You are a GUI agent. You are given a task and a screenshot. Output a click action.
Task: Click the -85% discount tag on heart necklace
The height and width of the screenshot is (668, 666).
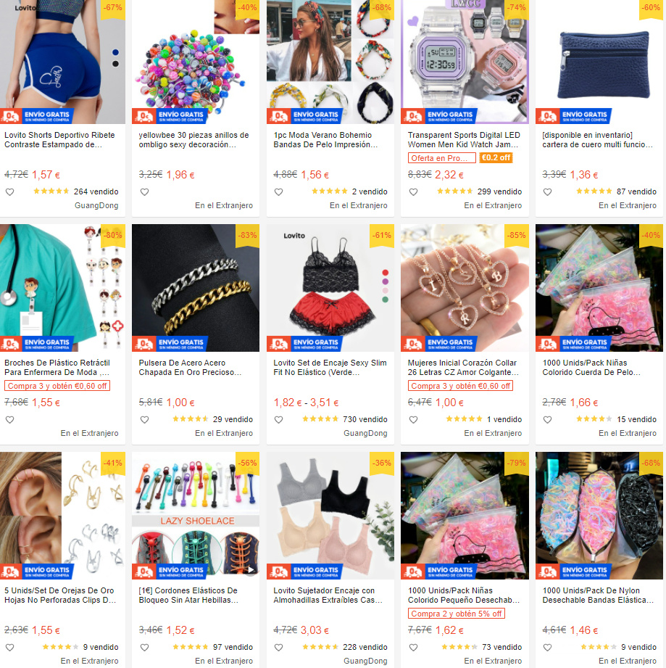coord(516,235)
